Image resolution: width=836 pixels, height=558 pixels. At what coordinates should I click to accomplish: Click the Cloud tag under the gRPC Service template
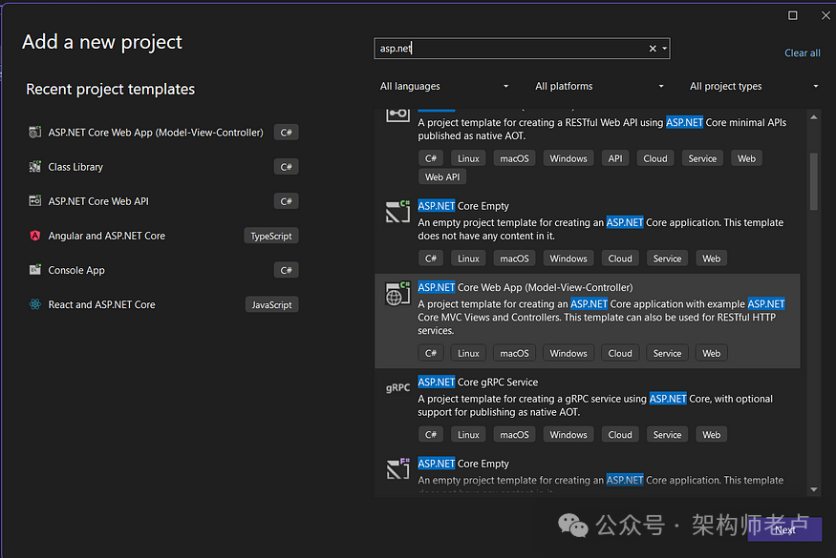coord(620,434)
